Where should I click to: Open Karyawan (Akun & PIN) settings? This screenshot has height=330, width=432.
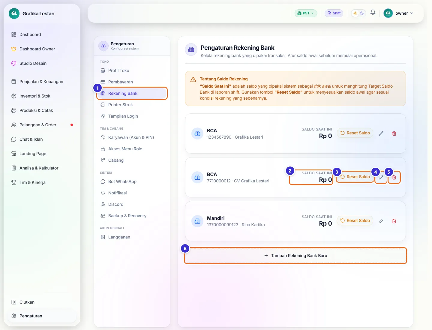pos(132,137)
